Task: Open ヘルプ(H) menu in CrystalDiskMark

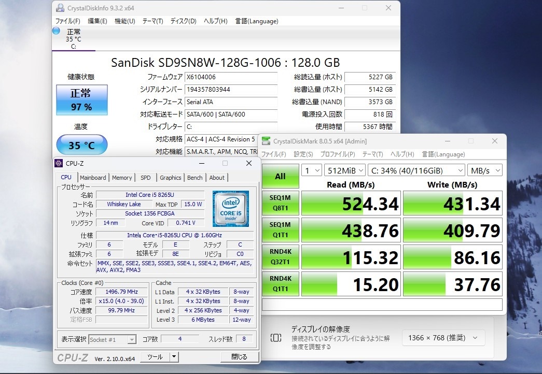Action: 402,154
